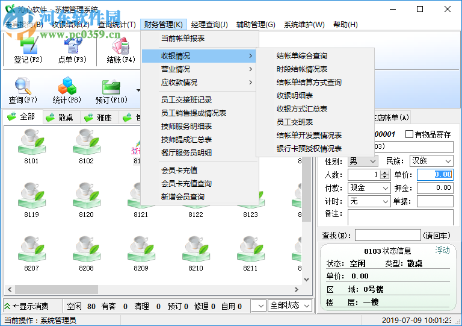Select table 8207 icon

pyautogui.click(x=31, y=249)
